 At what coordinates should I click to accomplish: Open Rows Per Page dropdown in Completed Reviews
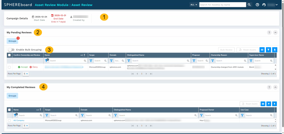pos(26,126)
